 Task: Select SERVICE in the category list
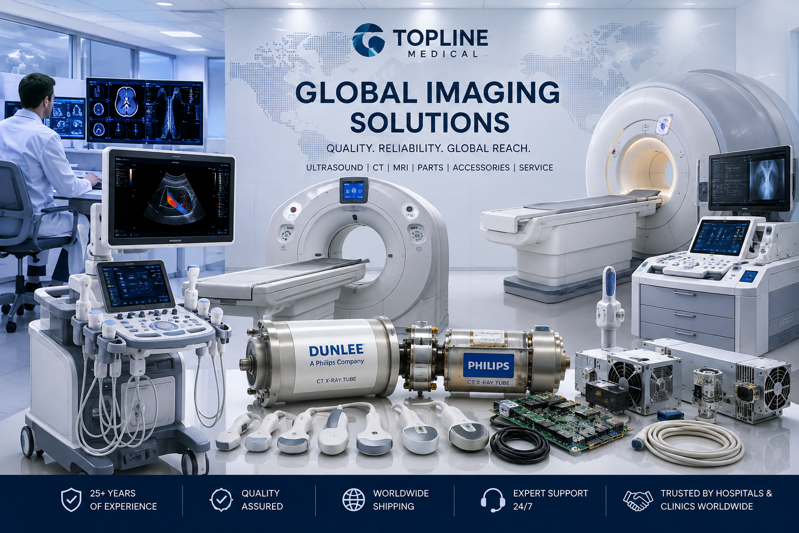pyautogui.click(x=536, y=168)
